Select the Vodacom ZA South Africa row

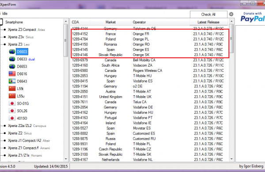(150, 65)
